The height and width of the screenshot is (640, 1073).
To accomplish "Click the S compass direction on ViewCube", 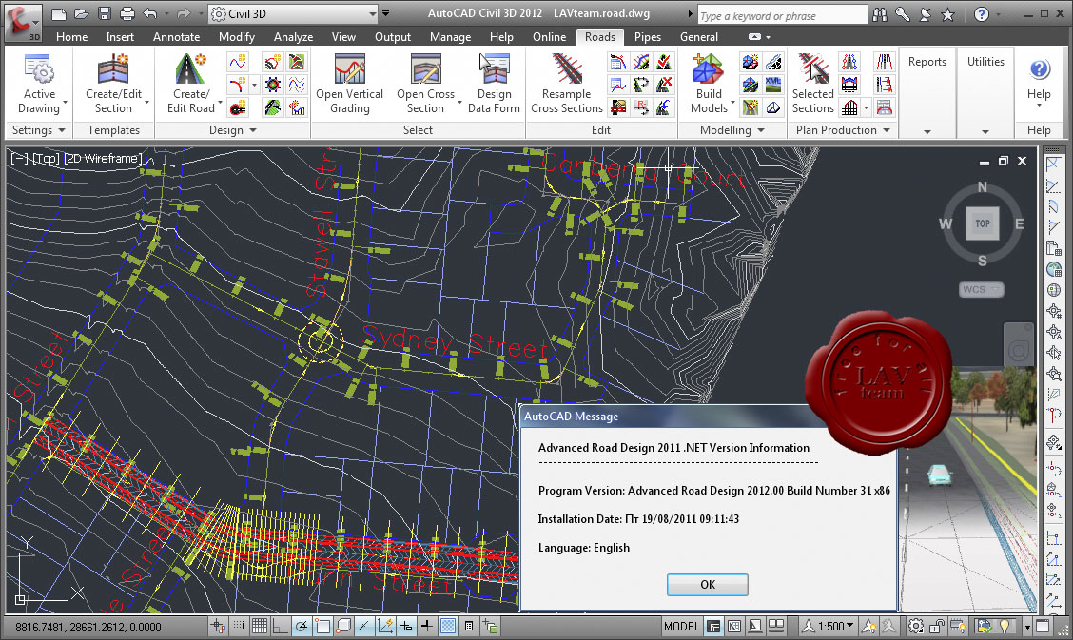I will point(982,261).
